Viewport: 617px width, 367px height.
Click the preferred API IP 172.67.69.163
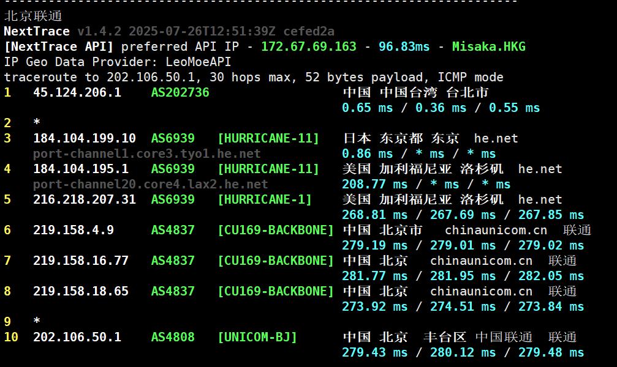click(308, 46)
